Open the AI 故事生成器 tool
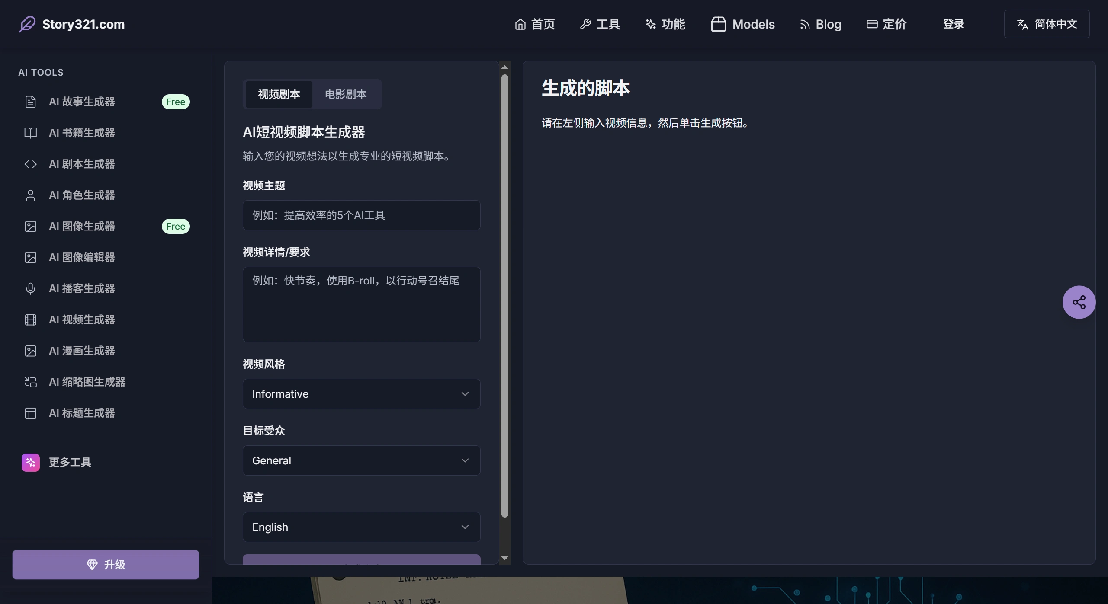The width and height of the screenshot is (1108, 604). point(82,102)
